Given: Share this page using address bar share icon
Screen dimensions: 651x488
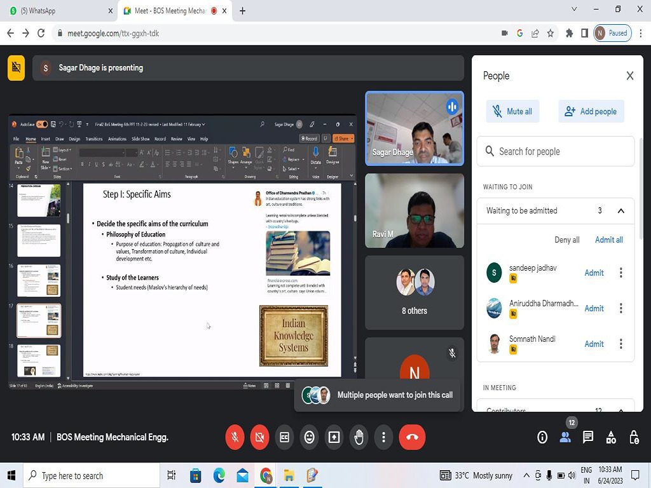Looking at the screenshot, I should pos(535,33).
